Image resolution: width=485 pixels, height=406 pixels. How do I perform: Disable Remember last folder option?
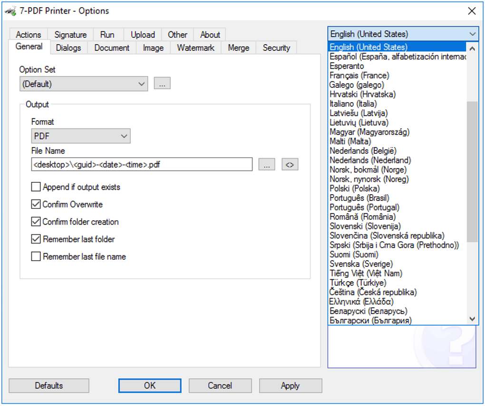36,239
